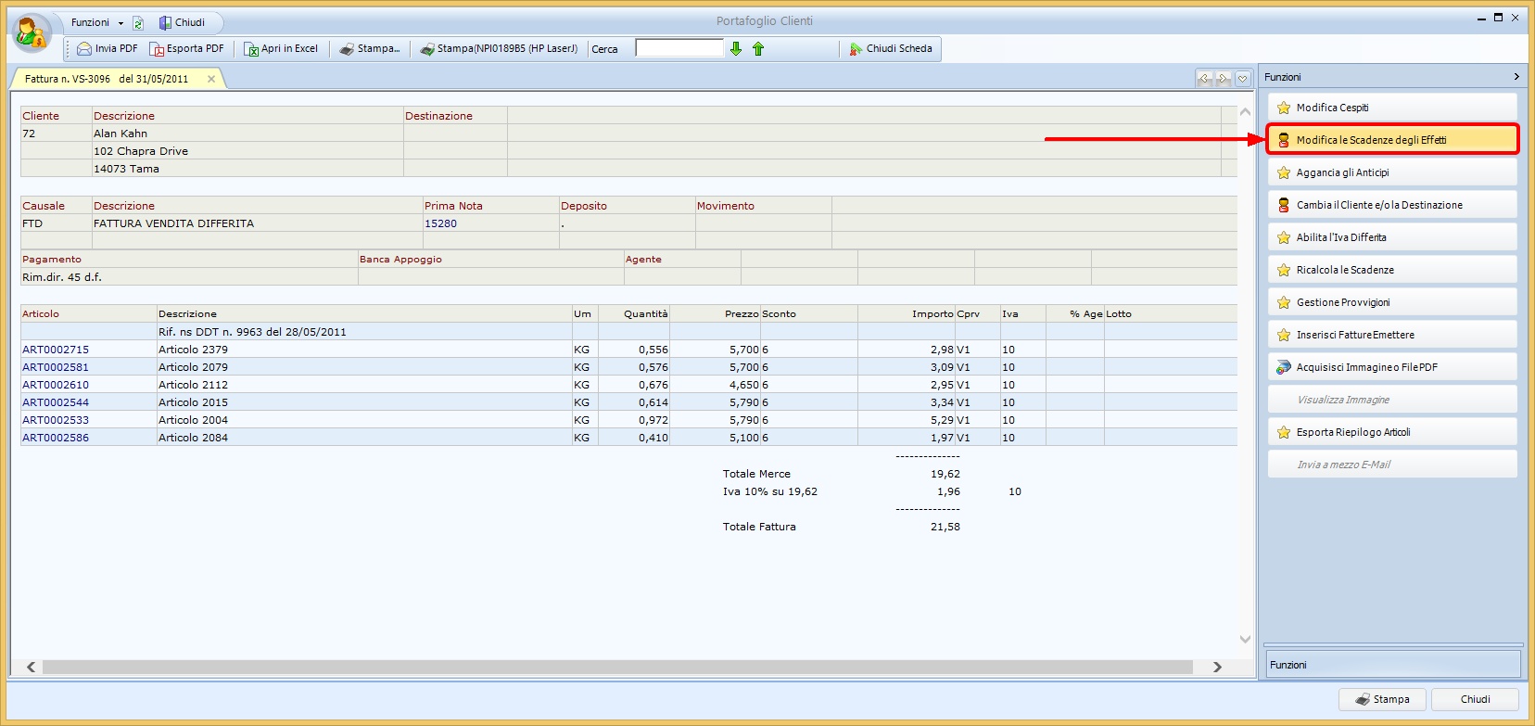The image size is (1535, 726).
Task: Collapse the Funzioni side panel with its chevron
Action: click(x=1516, y=77)
